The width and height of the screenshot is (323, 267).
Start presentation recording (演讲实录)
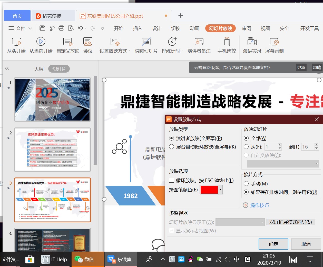(252, 45)
